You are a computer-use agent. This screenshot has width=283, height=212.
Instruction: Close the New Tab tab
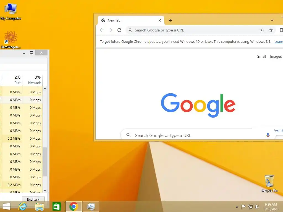point(159,20)
